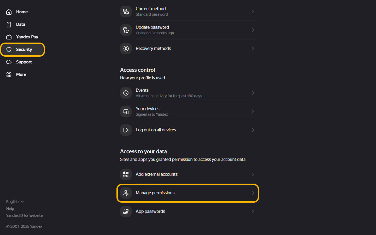Click the Home house icon in sidebar
Viewport: 376px width, 235px height.
tap(9, 12)
